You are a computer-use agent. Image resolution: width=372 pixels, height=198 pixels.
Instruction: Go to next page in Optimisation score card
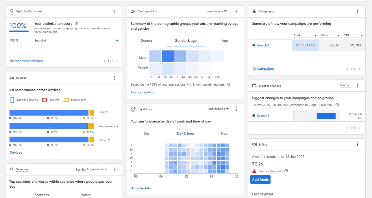[x=117, y=61]
